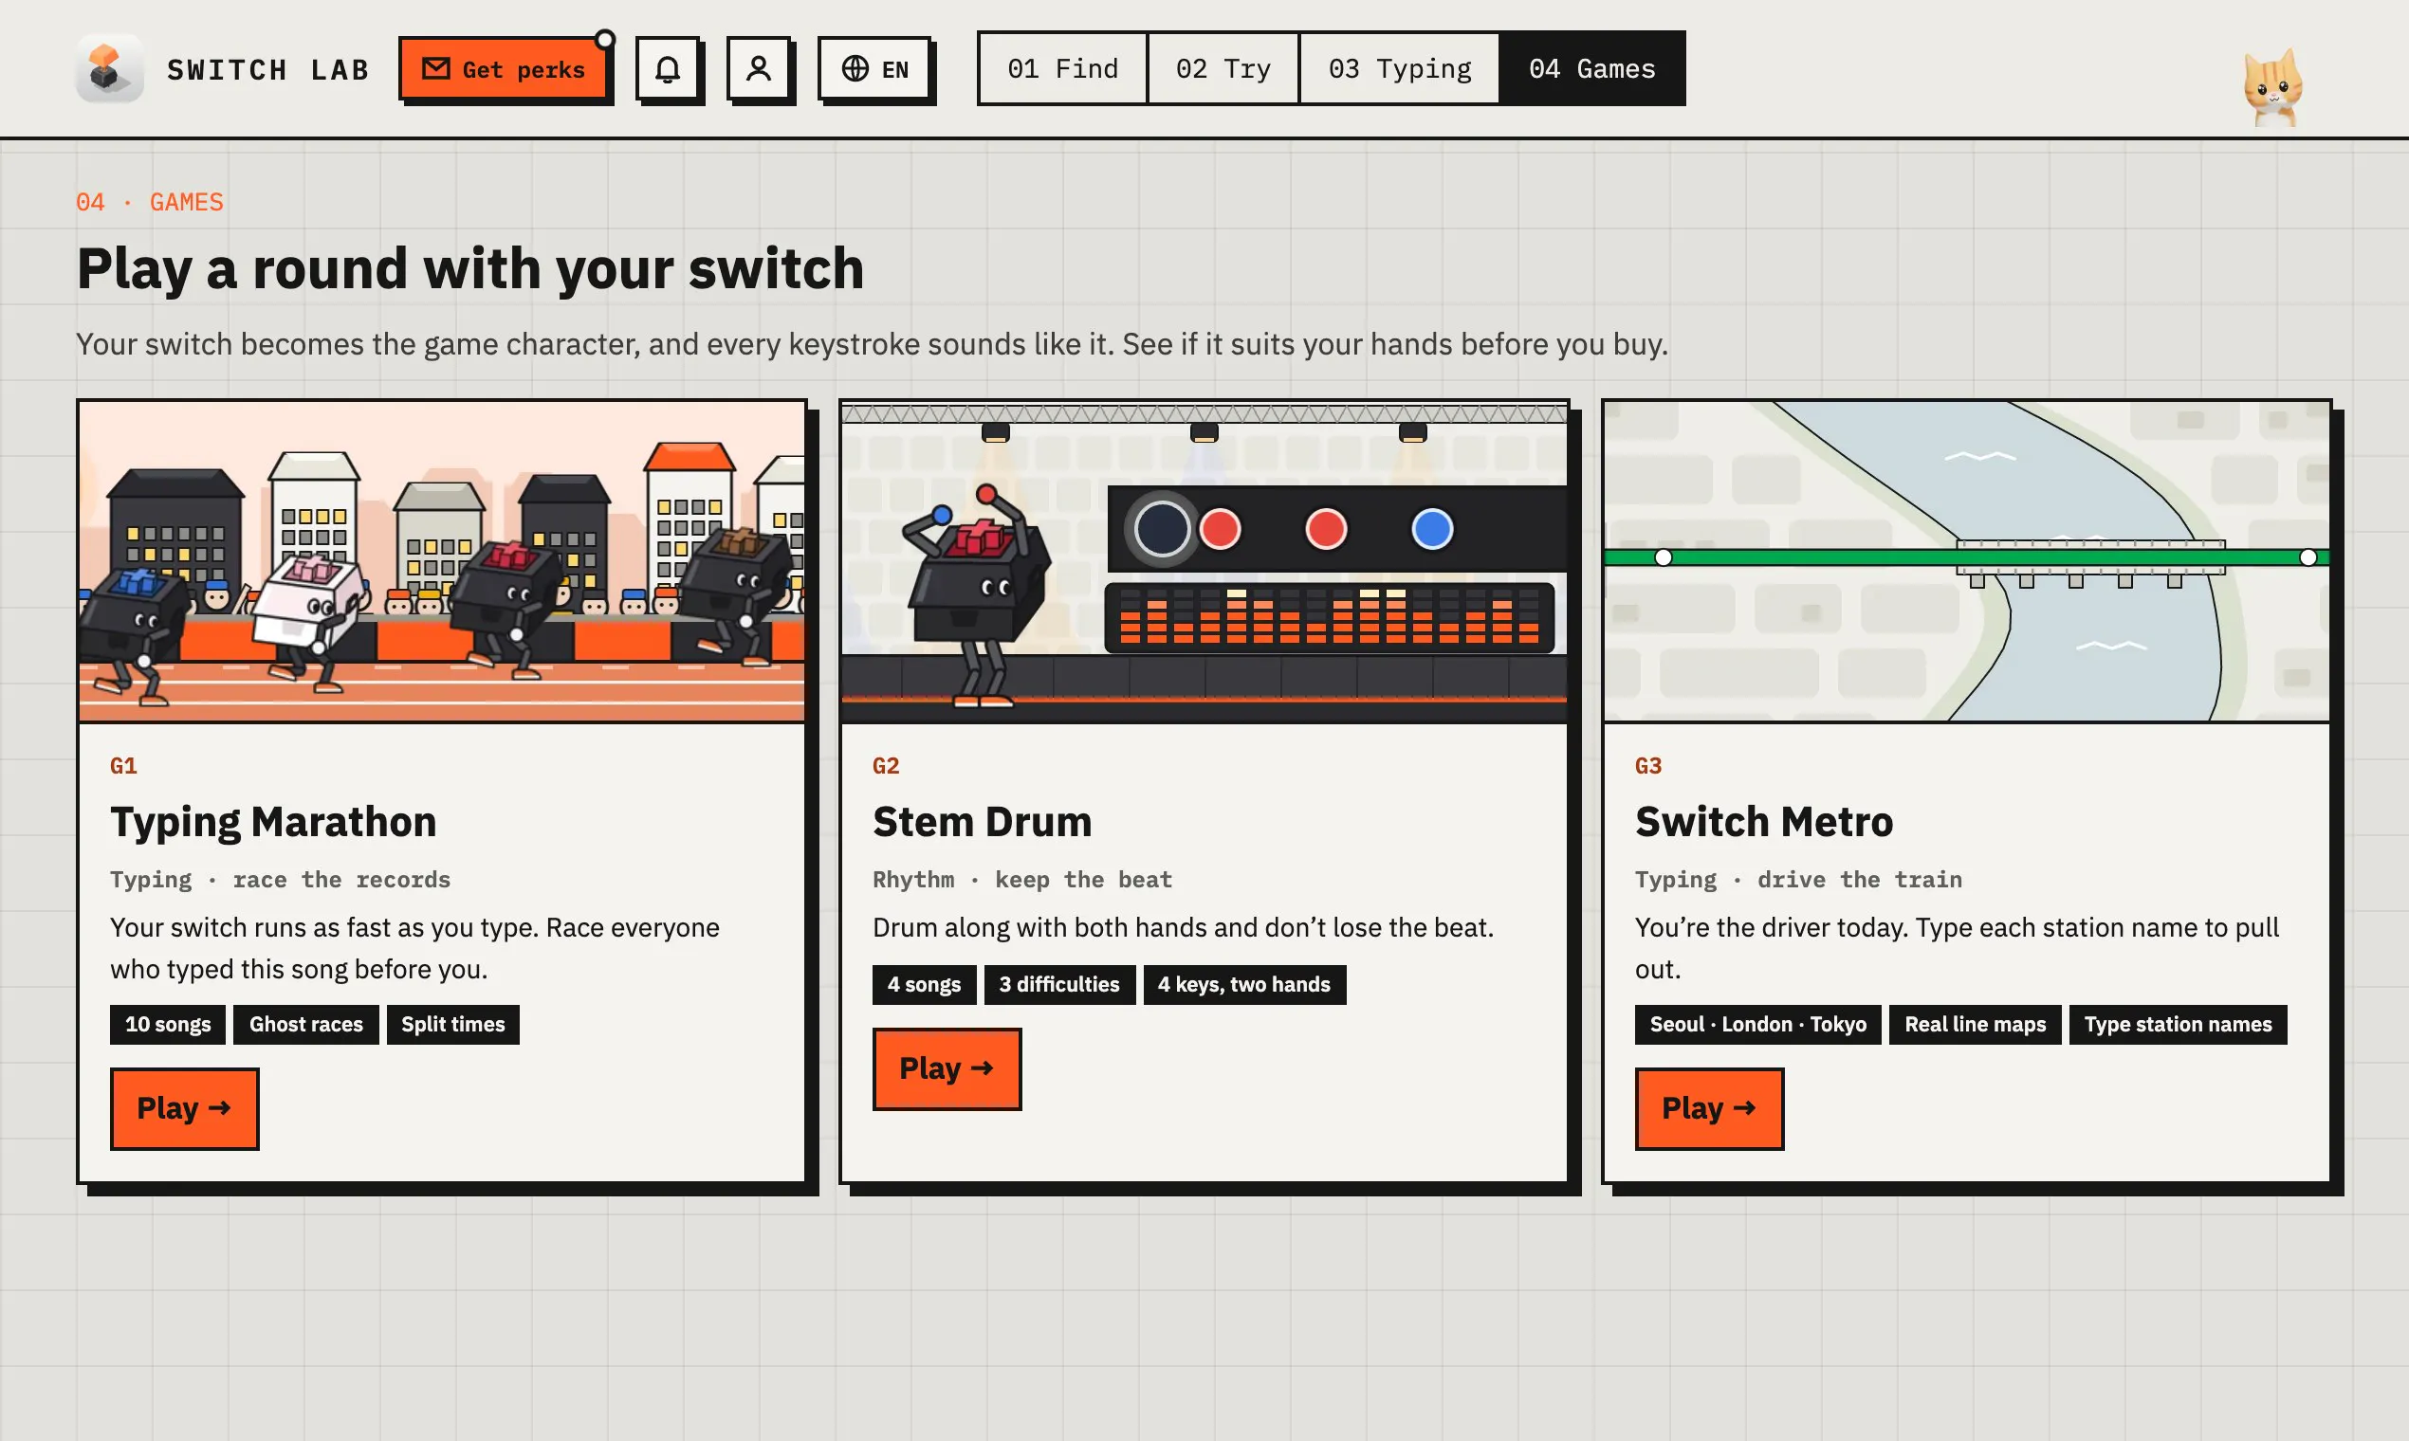
Task: Click the Ghost races tag
Action: pyautogui.click(x=306, y=1025)
